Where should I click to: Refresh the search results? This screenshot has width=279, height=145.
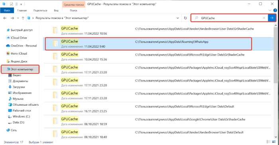[185, 18]
